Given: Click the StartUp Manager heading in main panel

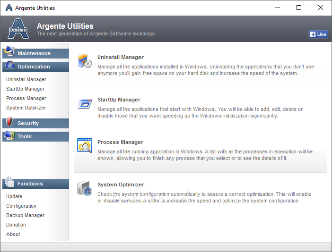Looking at the screenshot, I should [119, 100].
